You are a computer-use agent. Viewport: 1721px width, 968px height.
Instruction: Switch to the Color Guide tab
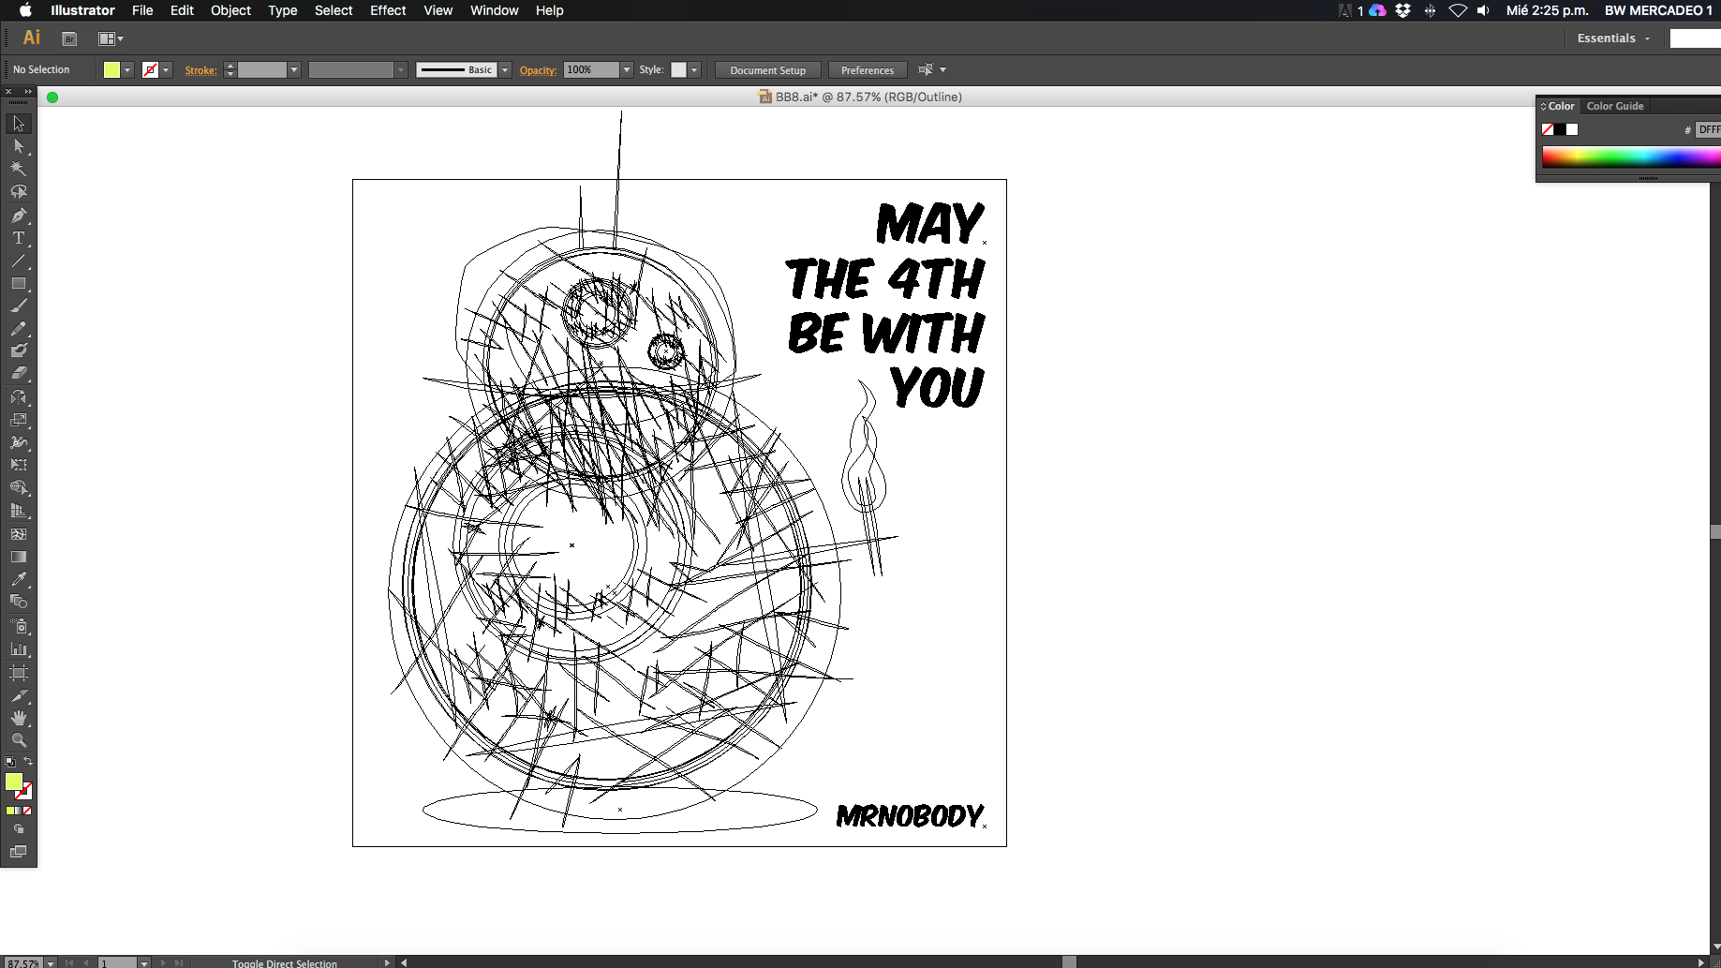1614,106
